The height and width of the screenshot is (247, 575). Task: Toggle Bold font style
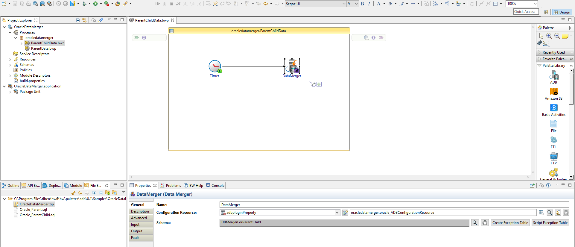tap(363, 4)
